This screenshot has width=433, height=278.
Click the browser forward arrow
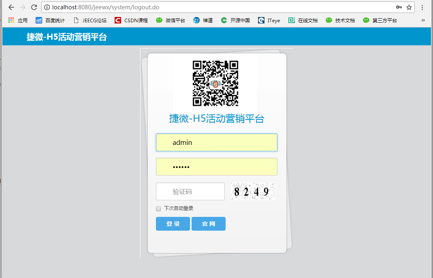[x=23, y=7]
